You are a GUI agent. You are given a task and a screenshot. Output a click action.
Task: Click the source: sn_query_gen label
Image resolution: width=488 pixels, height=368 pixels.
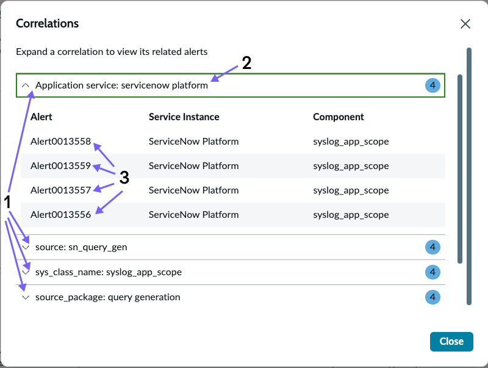[81, 247]
